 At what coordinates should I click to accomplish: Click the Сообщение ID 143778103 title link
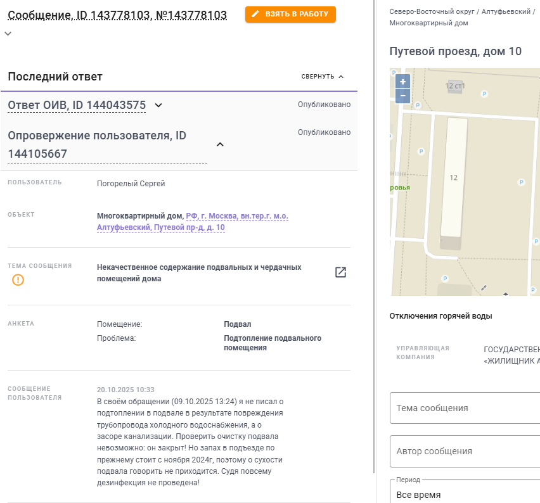[117, 15]
